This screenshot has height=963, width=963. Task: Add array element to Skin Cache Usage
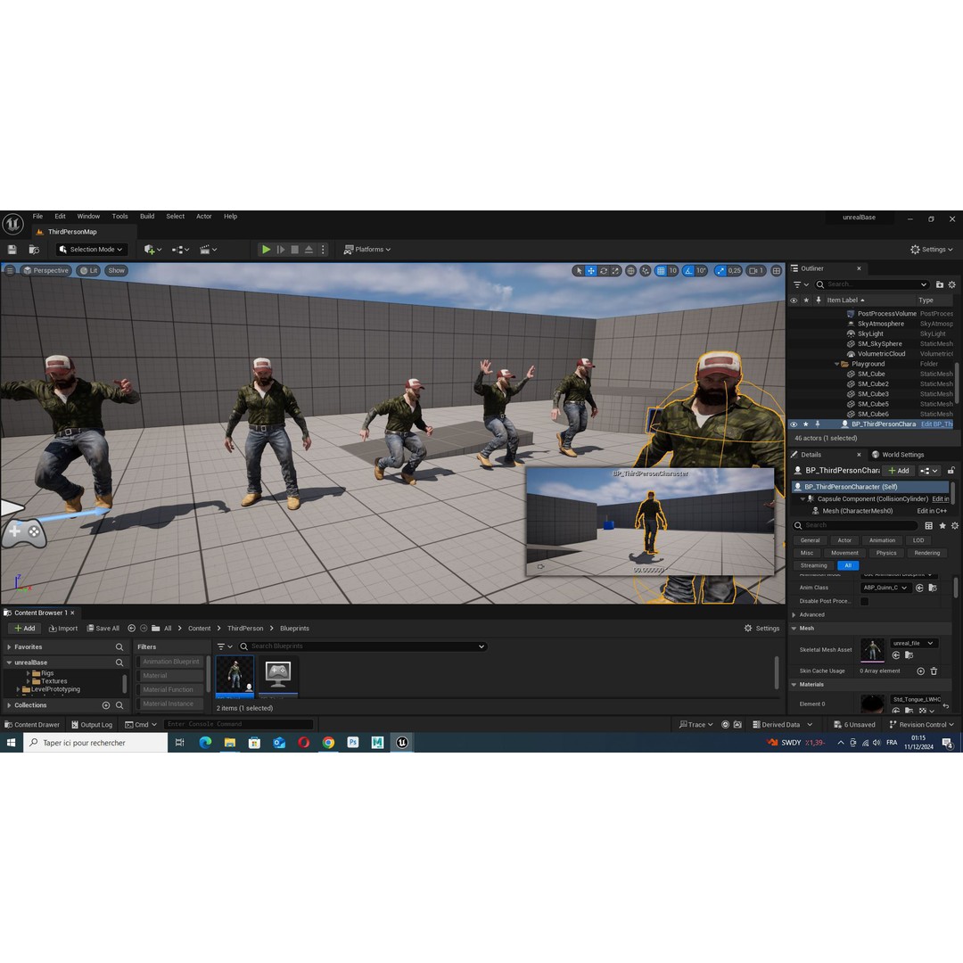point(920,671)
